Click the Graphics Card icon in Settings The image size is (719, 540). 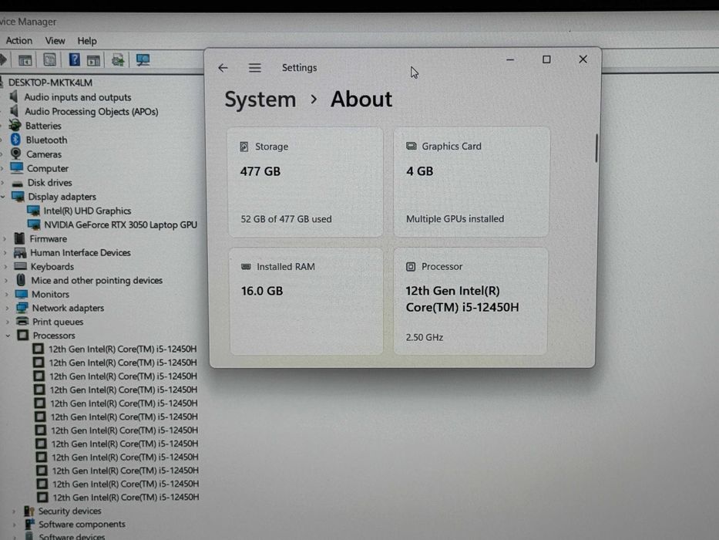[x=412, y=146]
